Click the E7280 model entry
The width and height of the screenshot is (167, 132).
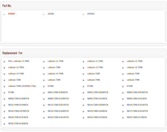click(50, 86)
